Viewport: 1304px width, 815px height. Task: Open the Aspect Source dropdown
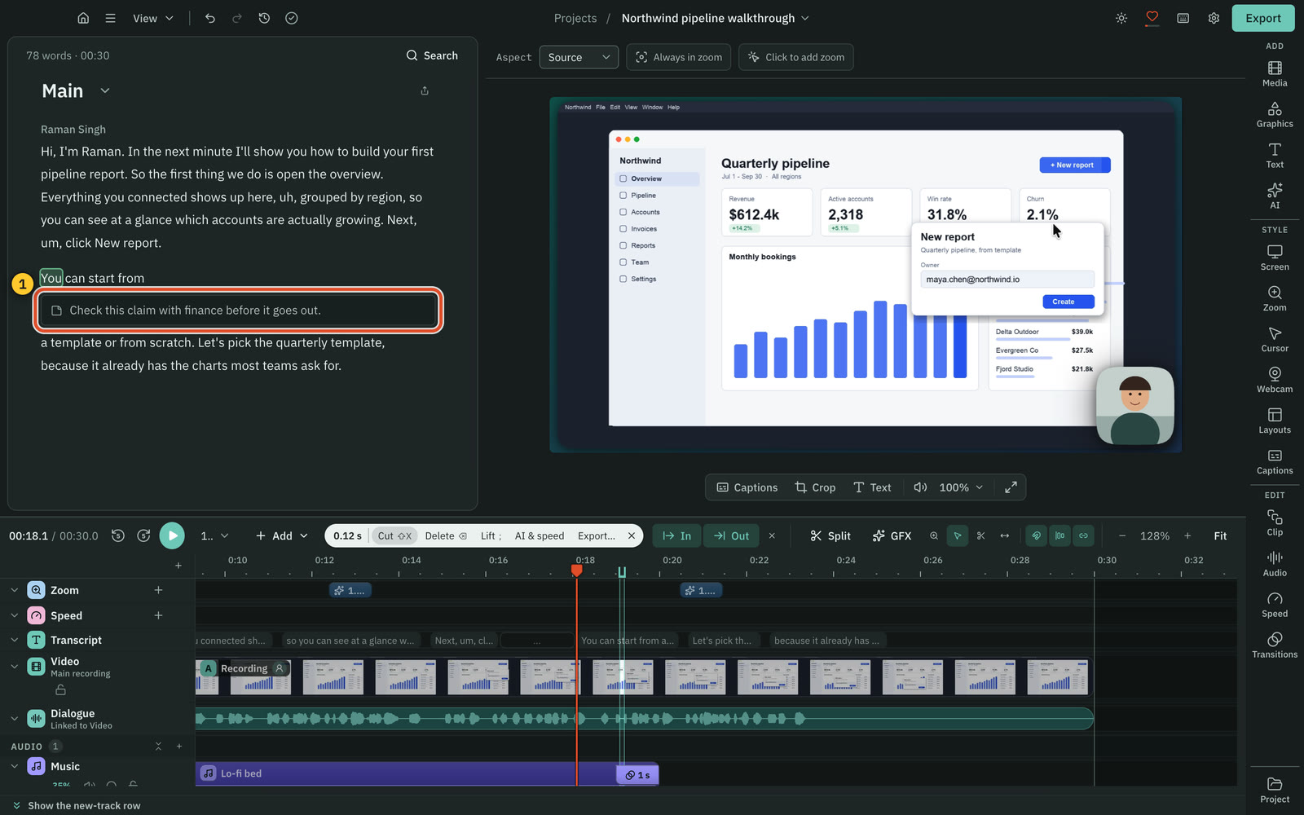tap(579, 57)
